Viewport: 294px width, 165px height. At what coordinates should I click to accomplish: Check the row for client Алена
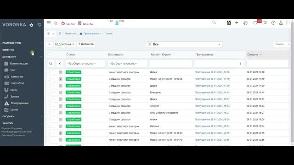48,119
